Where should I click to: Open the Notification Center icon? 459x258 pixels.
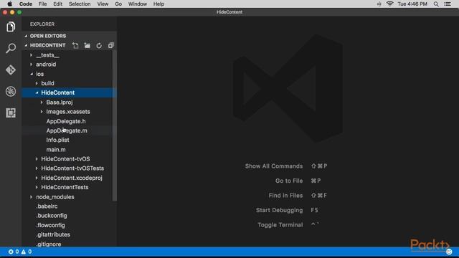point(448,4)
